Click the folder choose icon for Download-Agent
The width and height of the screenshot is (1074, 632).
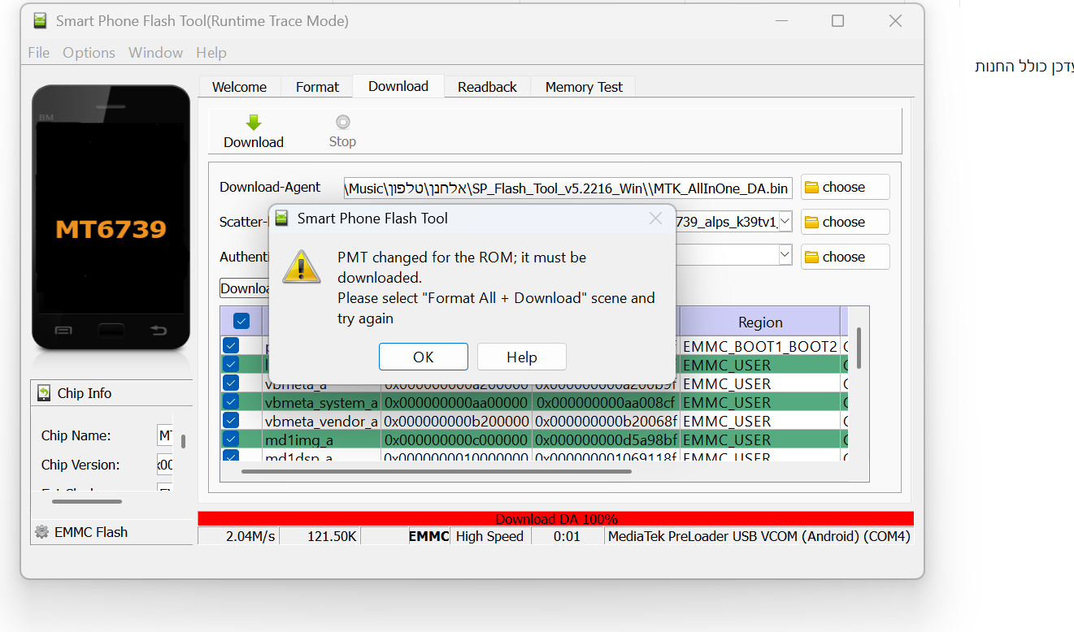pos(811,188)
